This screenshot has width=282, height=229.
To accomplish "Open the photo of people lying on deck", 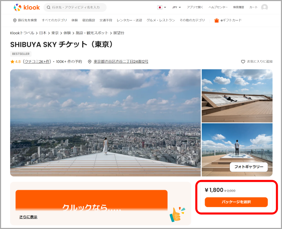I will (237, 96).
